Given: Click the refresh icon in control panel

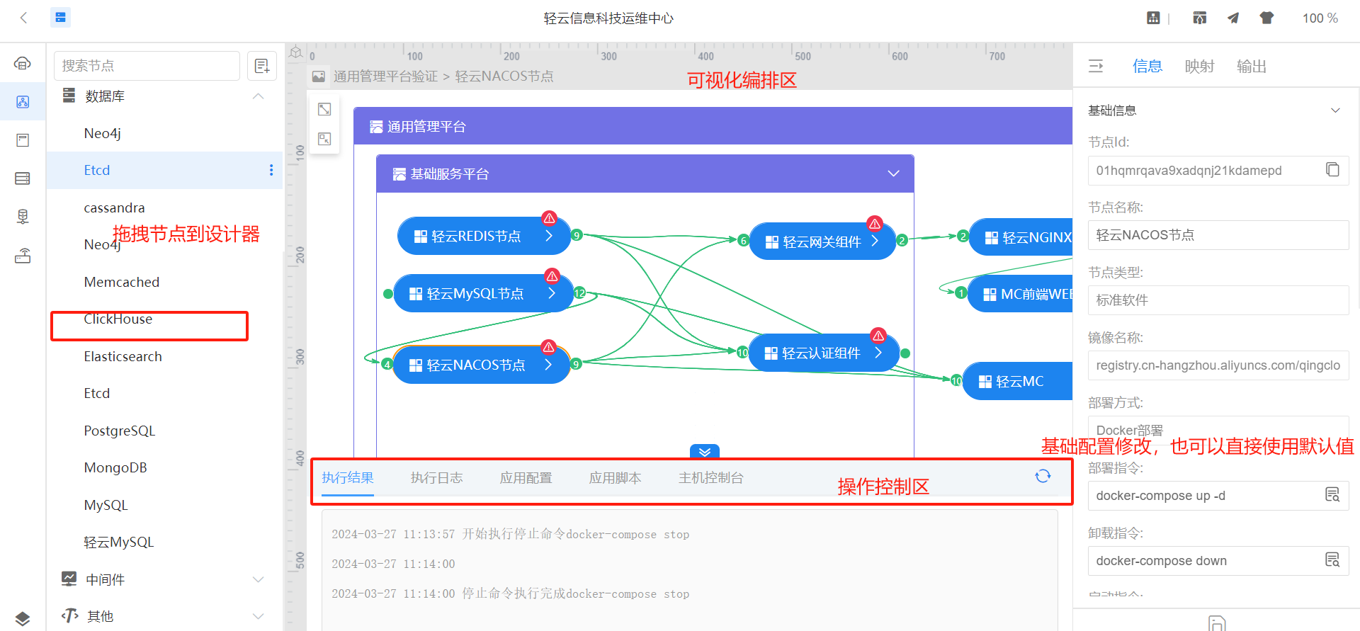Looking at the screenshot, I should (x=1043, y=476).
